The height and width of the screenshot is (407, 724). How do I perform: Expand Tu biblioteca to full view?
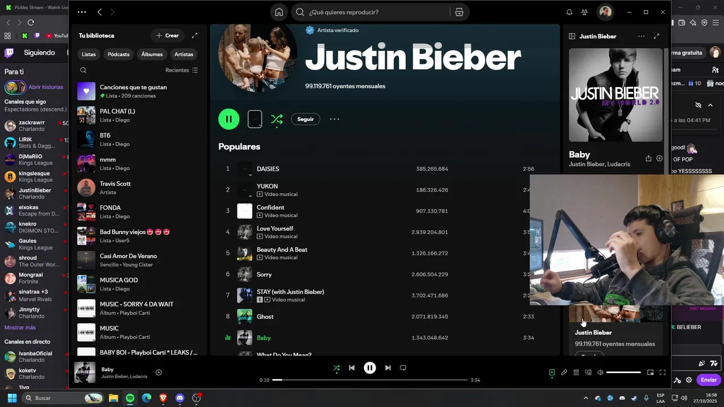click(x=195, y=35)
